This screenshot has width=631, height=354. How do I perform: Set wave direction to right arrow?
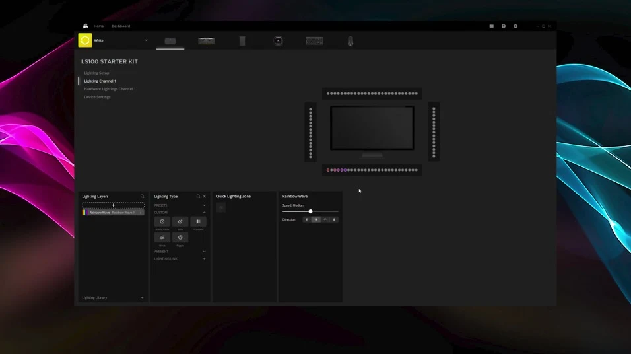(316, 219)
